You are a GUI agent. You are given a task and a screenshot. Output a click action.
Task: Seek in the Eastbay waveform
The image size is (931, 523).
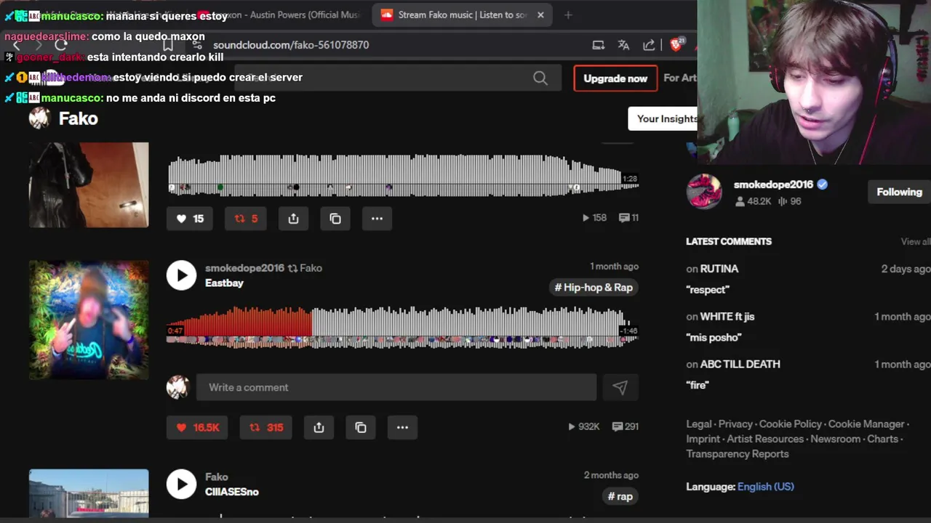(x=402, y=328)
